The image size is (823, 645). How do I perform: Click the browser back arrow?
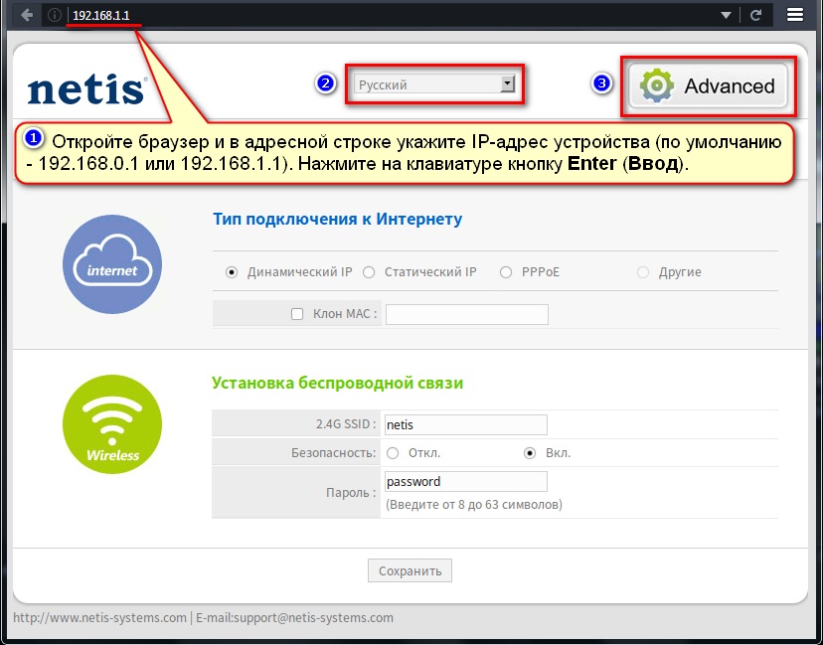click(x=26, y=15)
